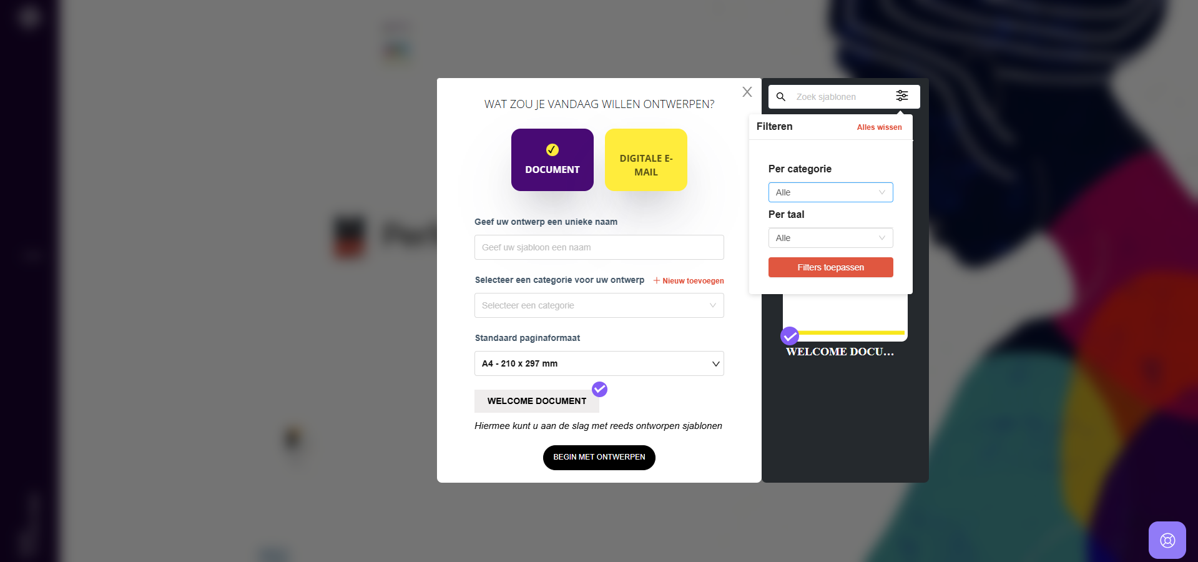Focus the Zoek sjablonen search field
The width and height of the screenshot is (1198, 562).
point(842,97)
